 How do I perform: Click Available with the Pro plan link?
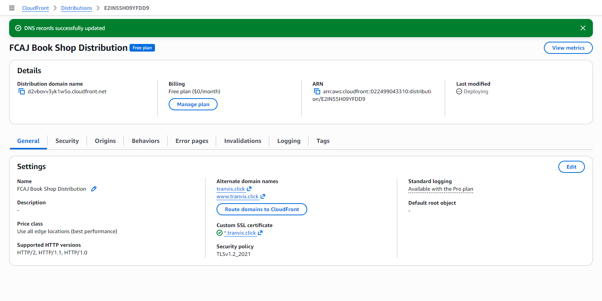[x=441, y=189]
